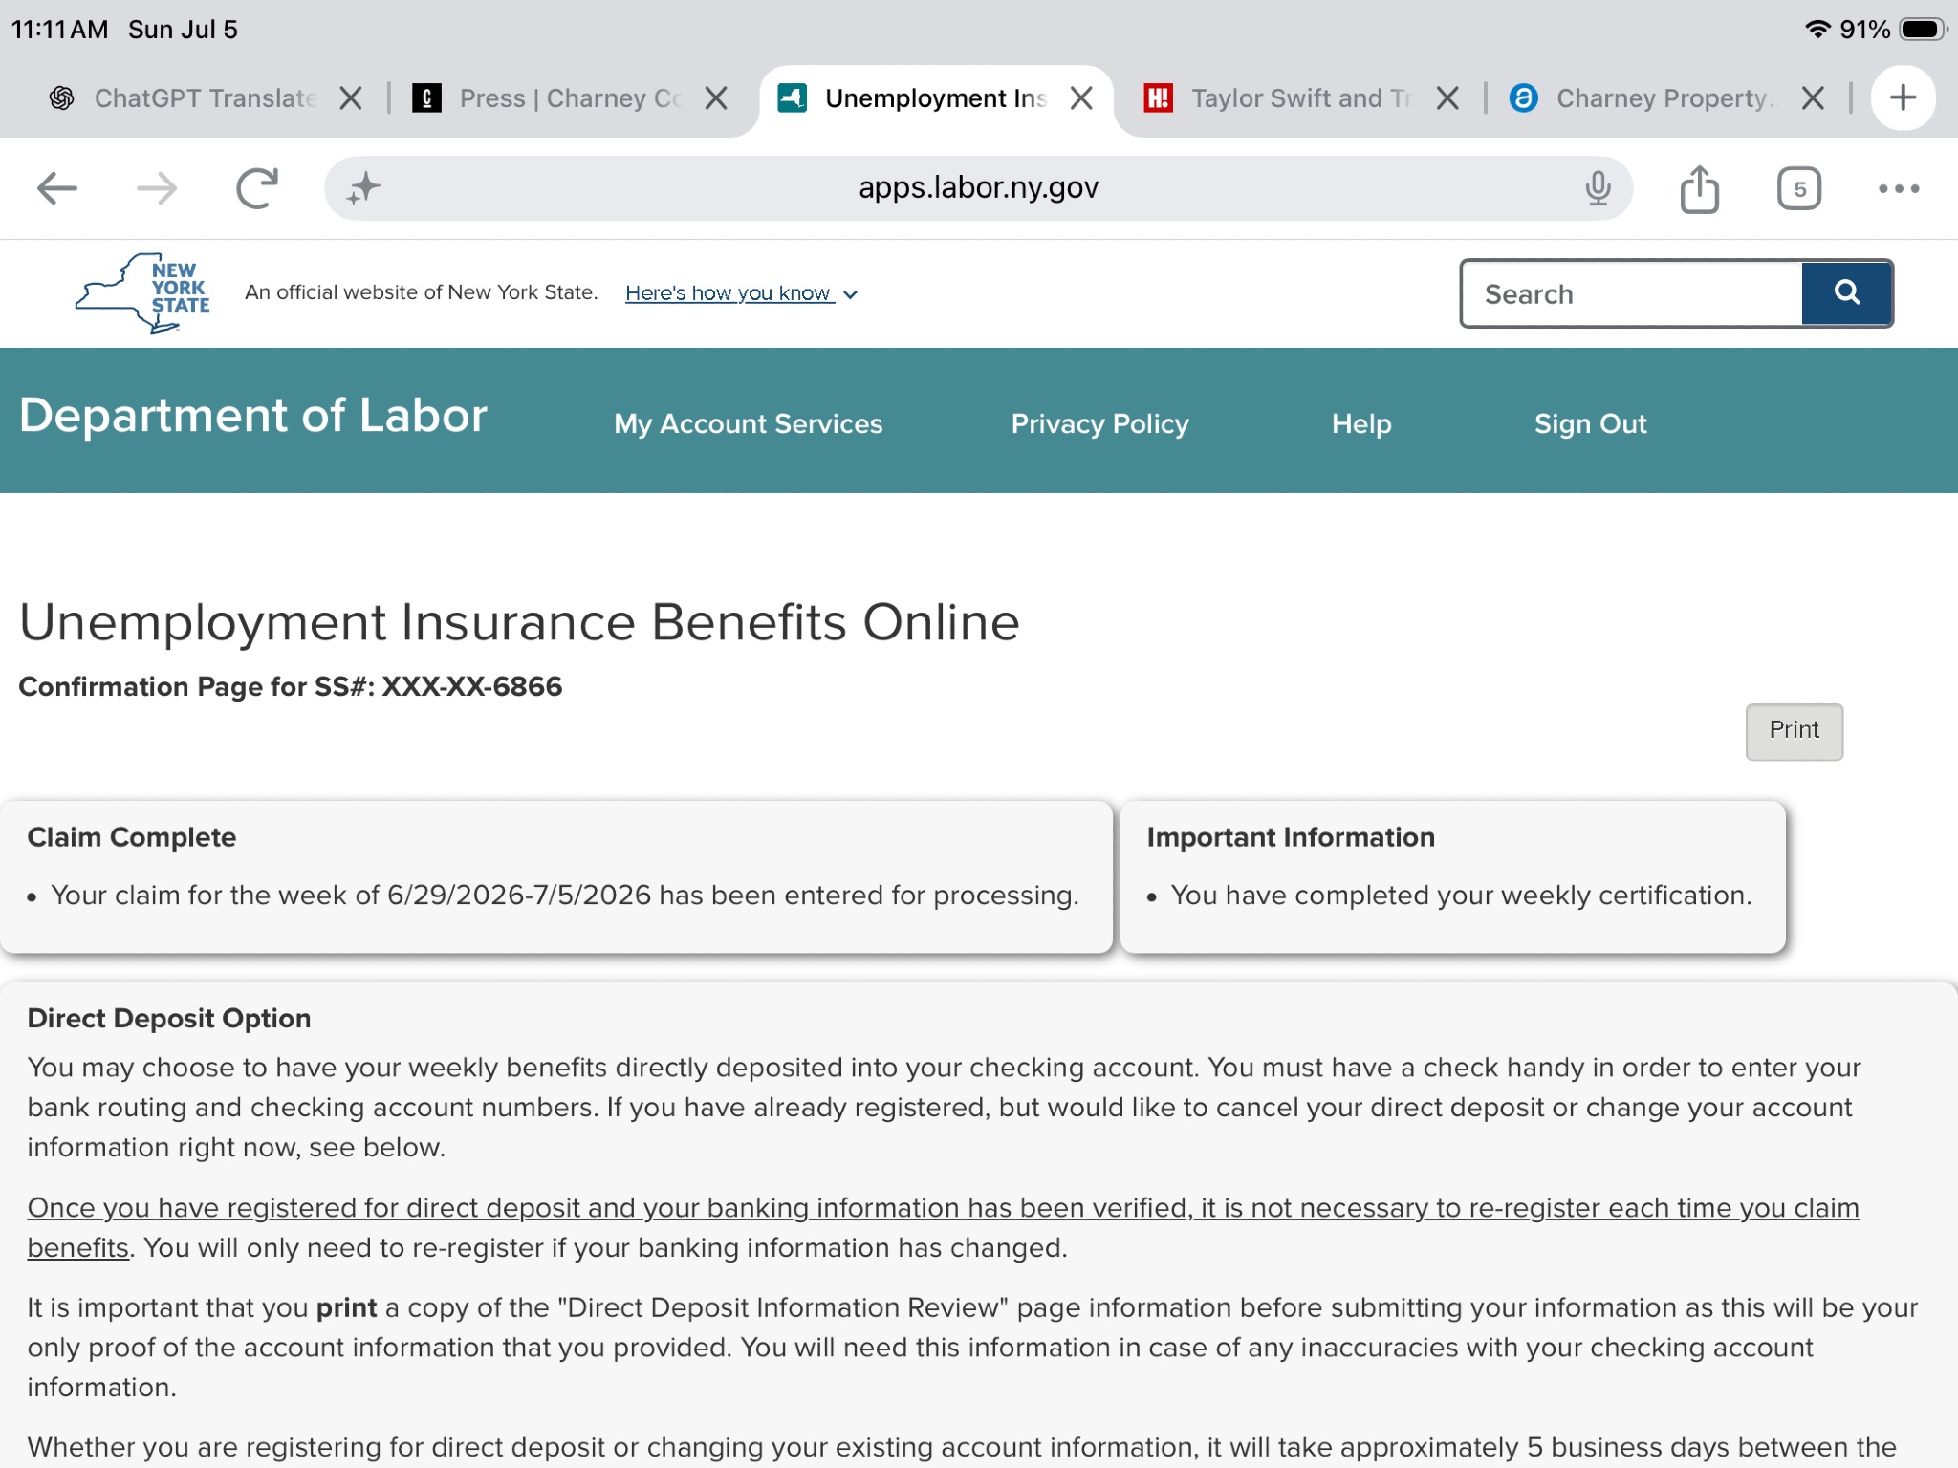Click Sign Out in the navigation bar

1590,423
